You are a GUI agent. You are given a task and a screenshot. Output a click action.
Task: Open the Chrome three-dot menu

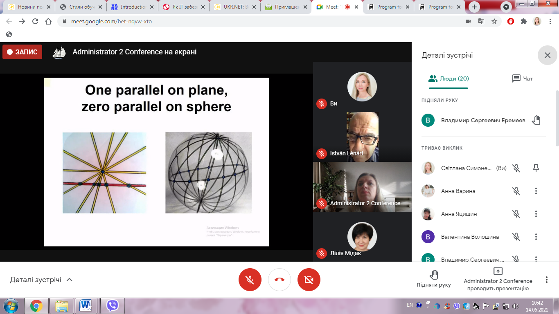[x=550, y=21]
